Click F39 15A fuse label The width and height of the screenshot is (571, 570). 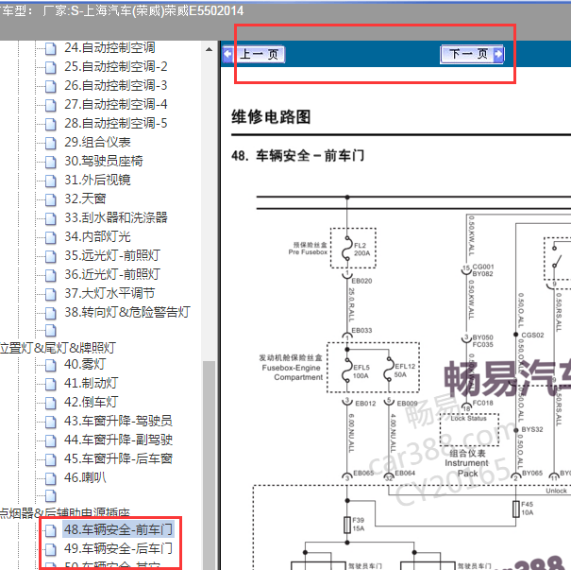(358, 525)
